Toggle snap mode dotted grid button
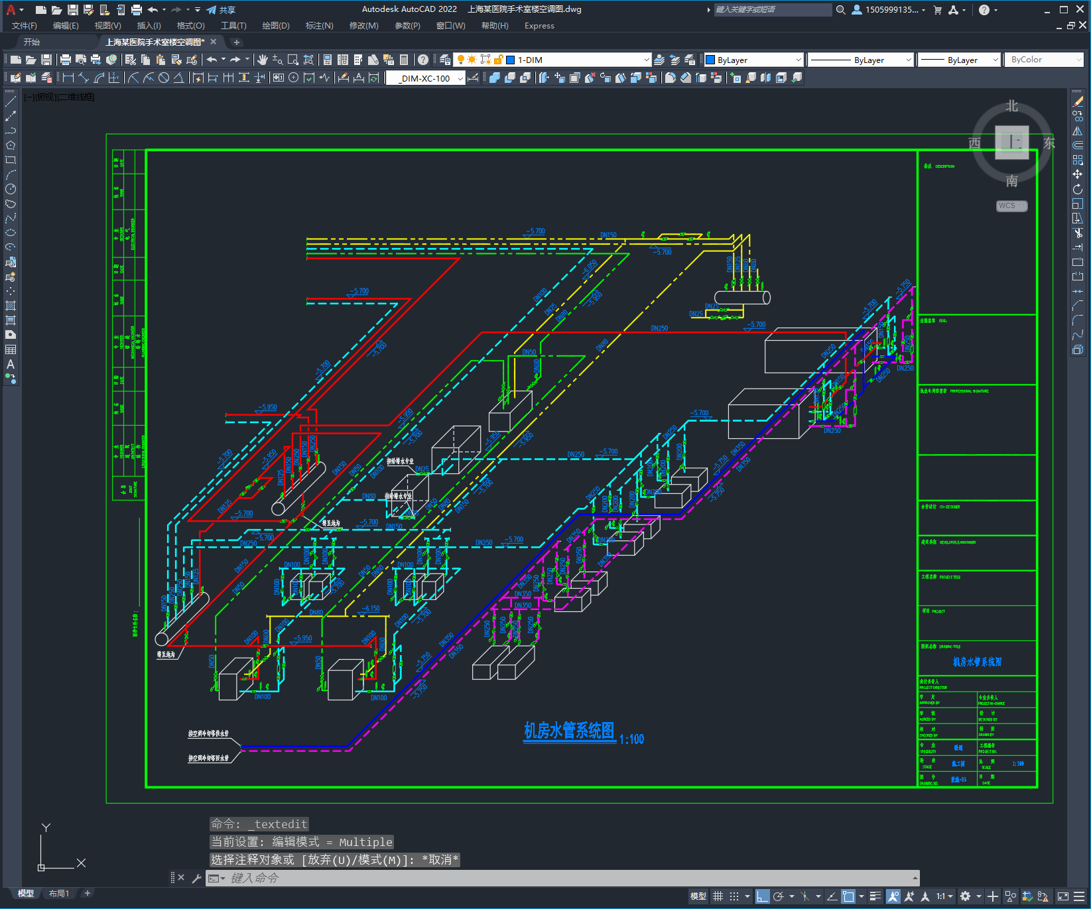Screen dimensions: 1091x909 pyautogui.click(x=734, y=896)
